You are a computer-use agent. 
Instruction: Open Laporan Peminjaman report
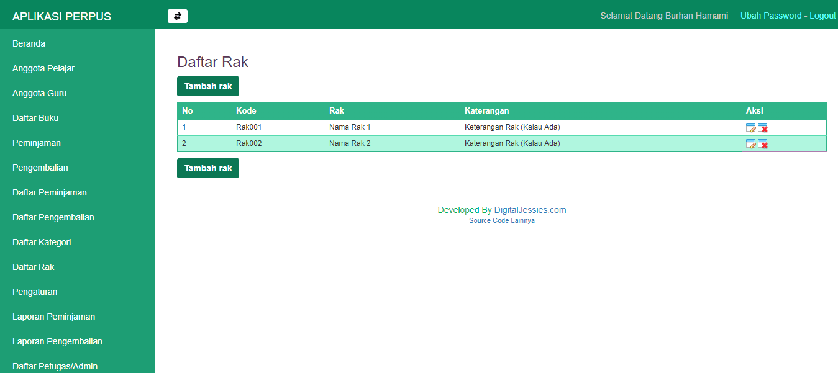click(x=54, y=317)
